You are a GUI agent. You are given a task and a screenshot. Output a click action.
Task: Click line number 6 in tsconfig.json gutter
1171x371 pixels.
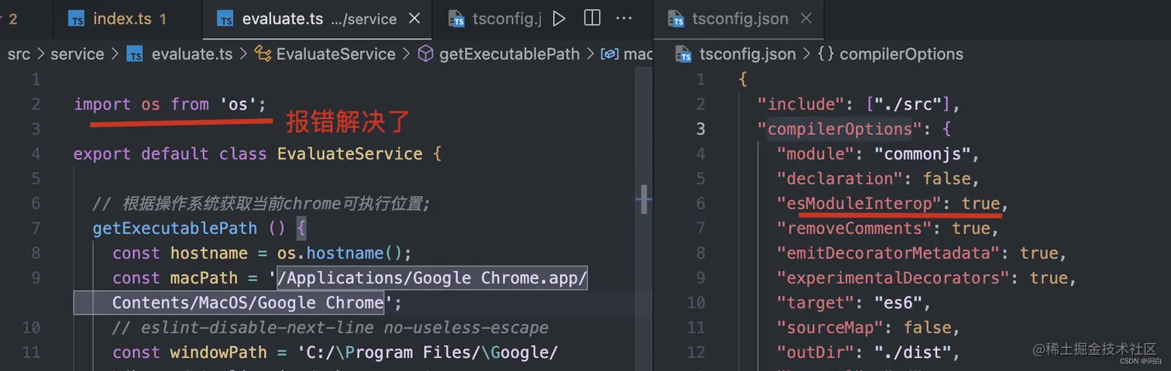point(701,203)
